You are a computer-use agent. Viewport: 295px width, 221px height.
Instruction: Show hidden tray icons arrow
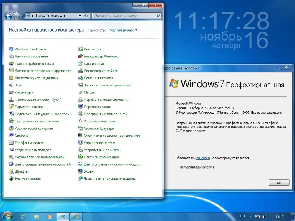tap(250, 217)
